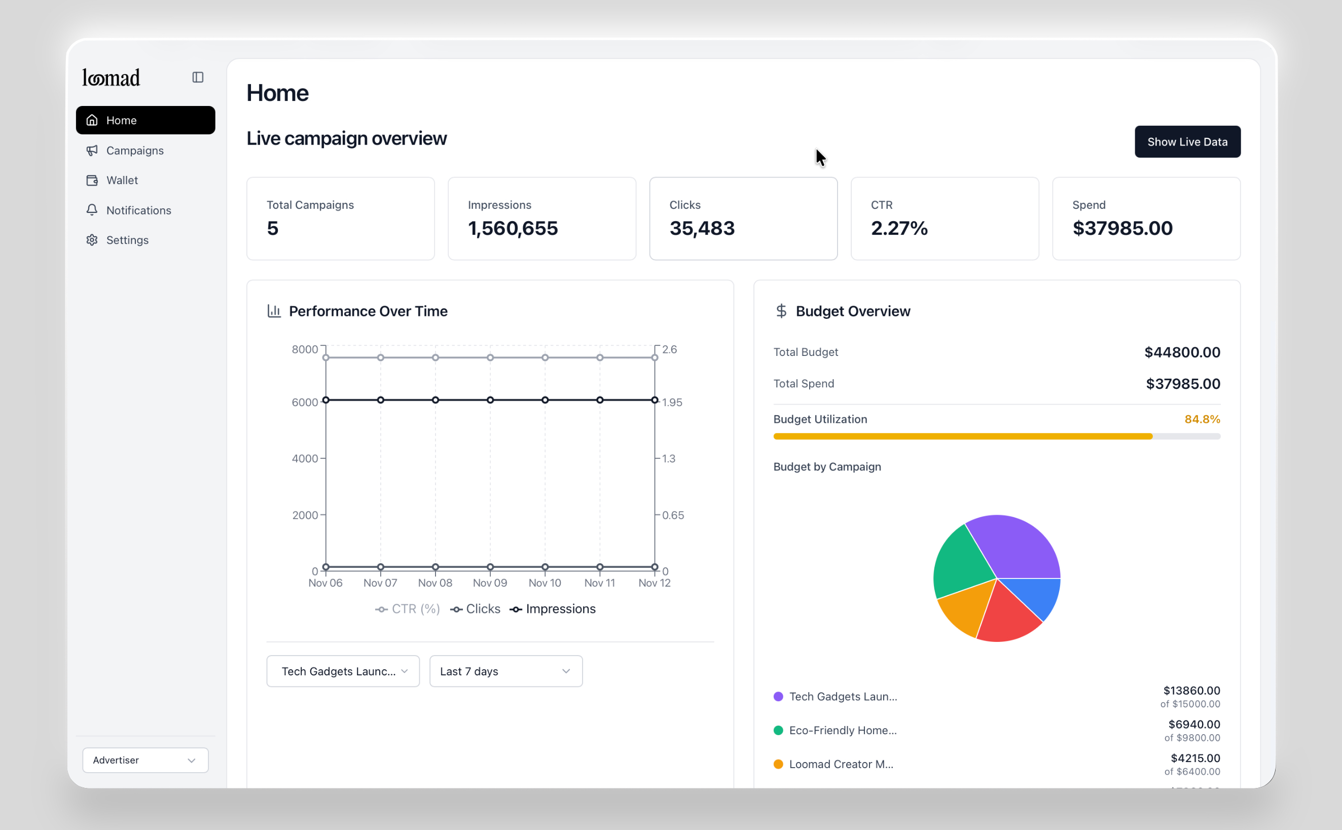Open Settings using the gear icon
Viewport: 1342px width, 830px height.
(92, 239)
